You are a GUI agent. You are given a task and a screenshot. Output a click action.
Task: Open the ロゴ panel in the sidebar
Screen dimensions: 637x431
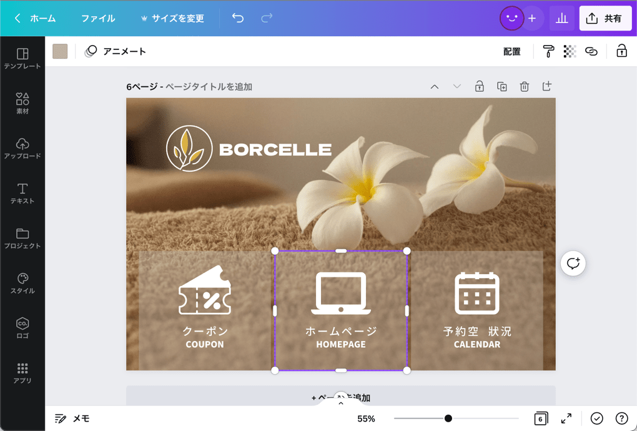click(22, 329)
